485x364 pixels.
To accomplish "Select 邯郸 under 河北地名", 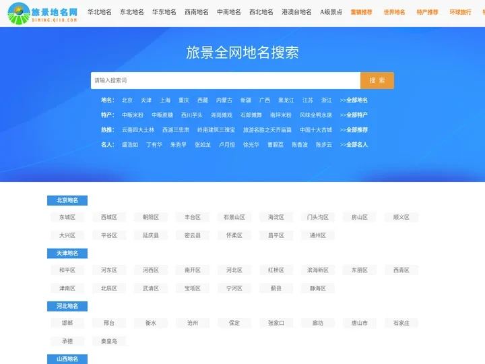I will [x=67, y=323].
